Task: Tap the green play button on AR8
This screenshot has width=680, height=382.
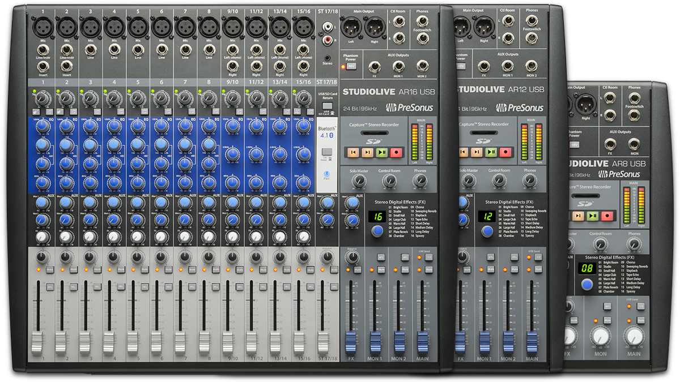Action: [593, 215]
